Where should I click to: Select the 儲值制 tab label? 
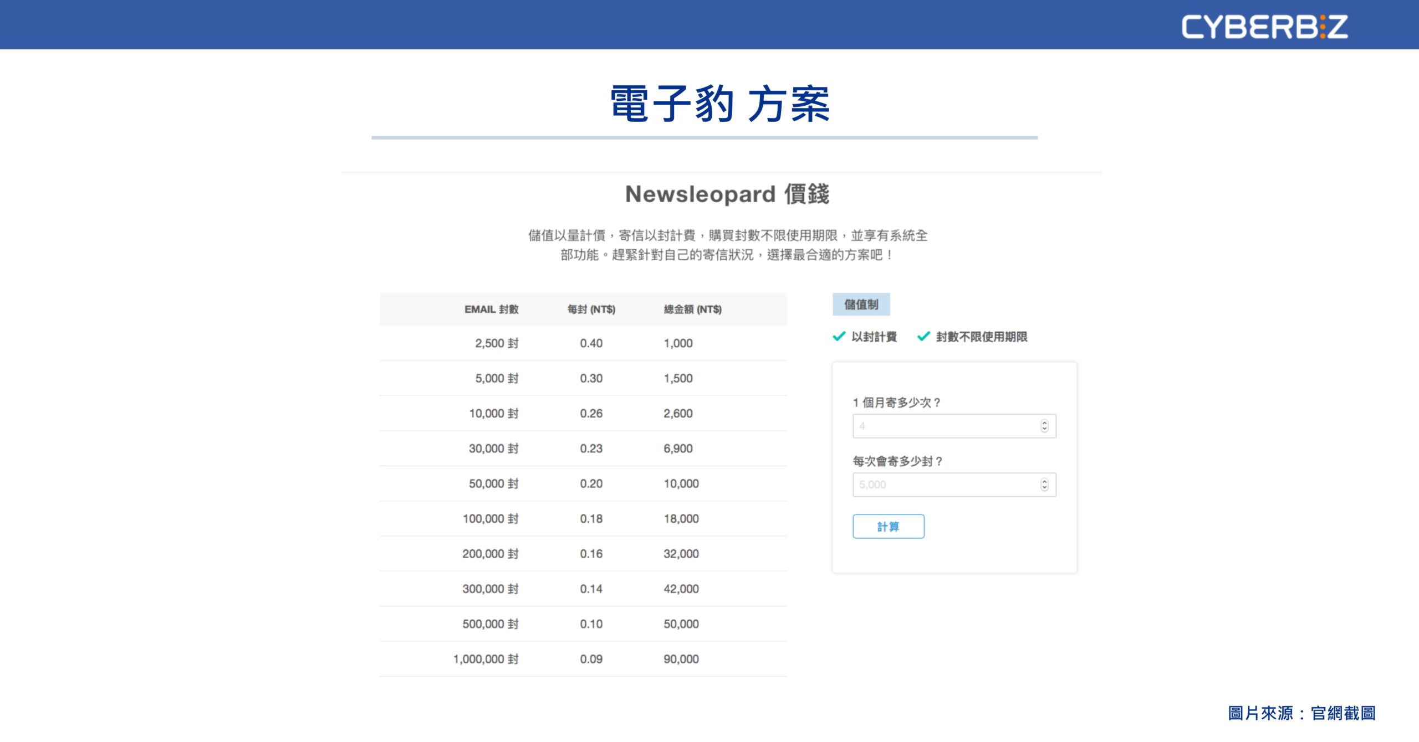[x=861, y=304]
